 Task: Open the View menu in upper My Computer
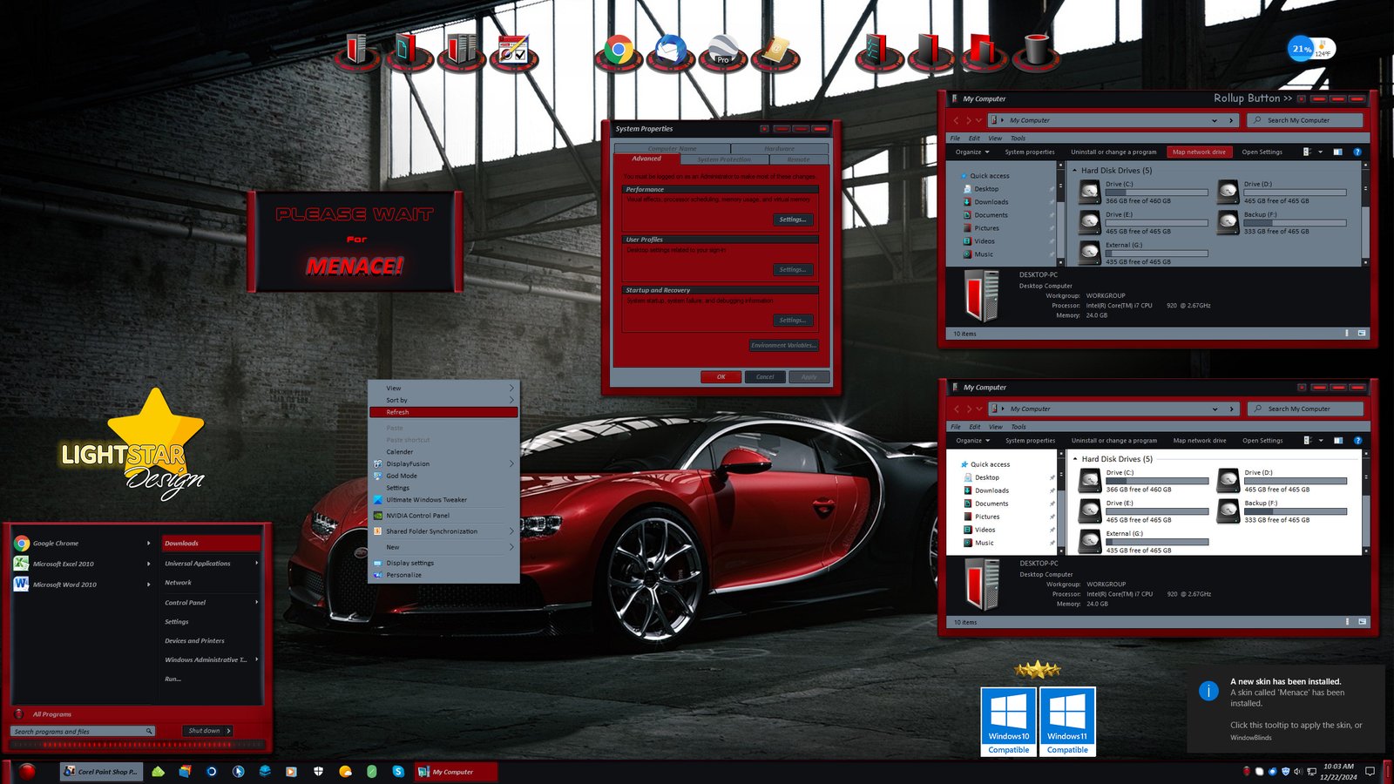994,139
